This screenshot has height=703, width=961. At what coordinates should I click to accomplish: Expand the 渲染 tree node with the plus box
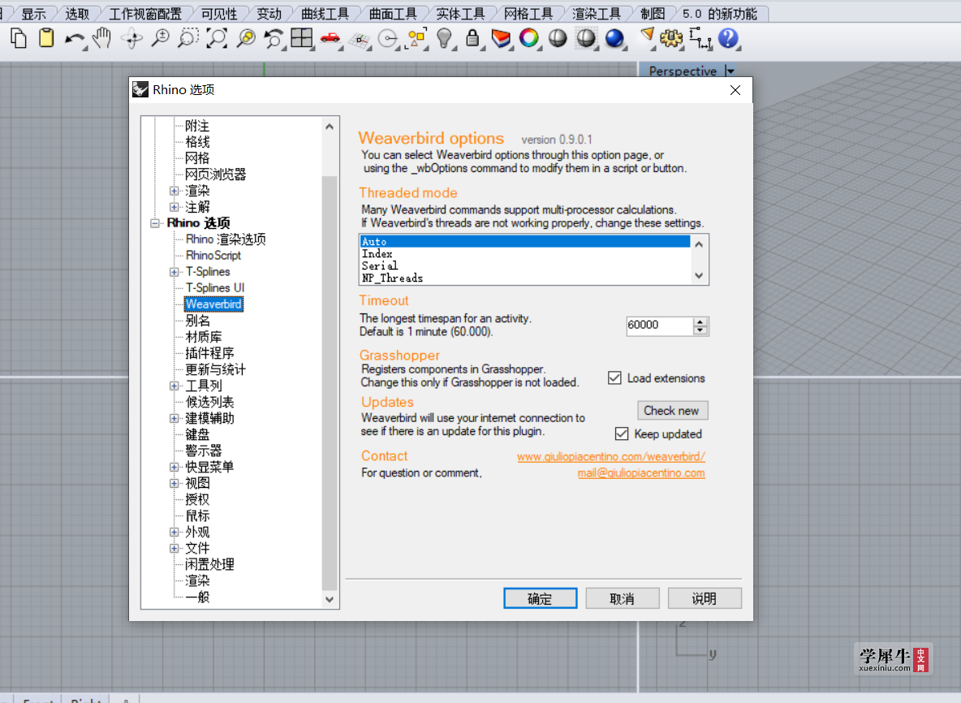pos(175,192)
